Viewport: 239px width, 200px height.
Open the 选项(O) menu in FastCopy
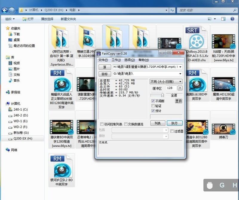[129, 60]
